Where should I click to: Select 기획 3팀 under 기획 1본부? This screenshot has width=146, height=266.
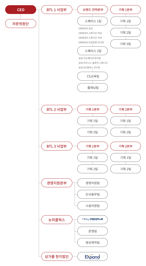[x=126, y=44]
